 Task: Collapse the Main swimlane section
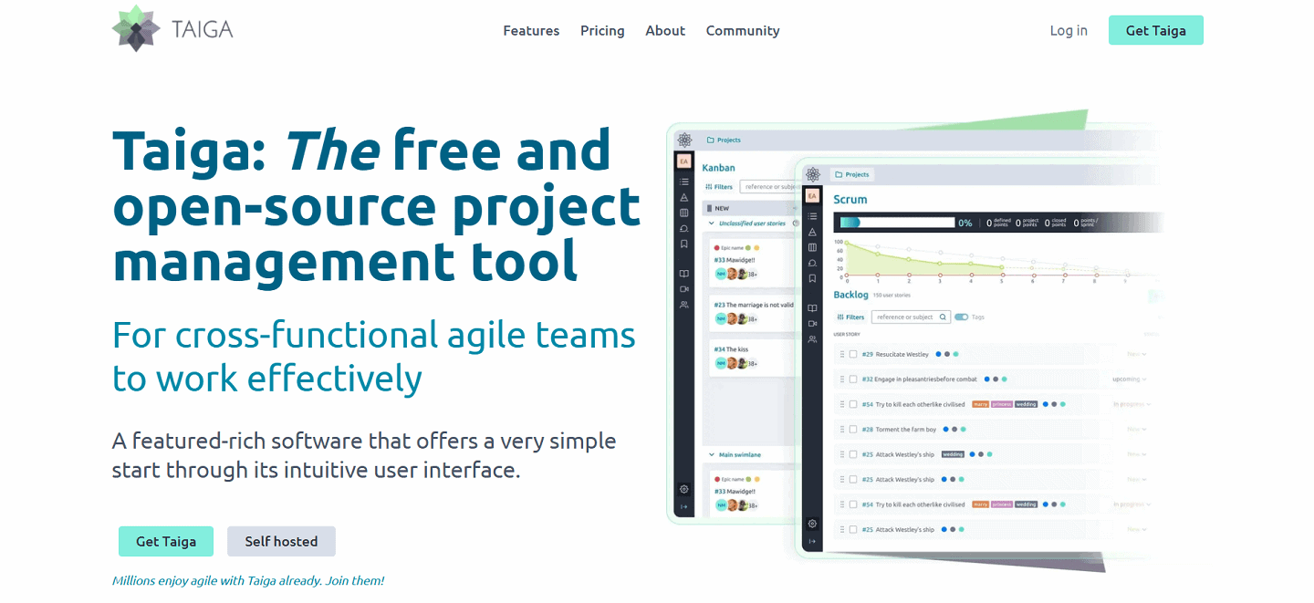711,453
